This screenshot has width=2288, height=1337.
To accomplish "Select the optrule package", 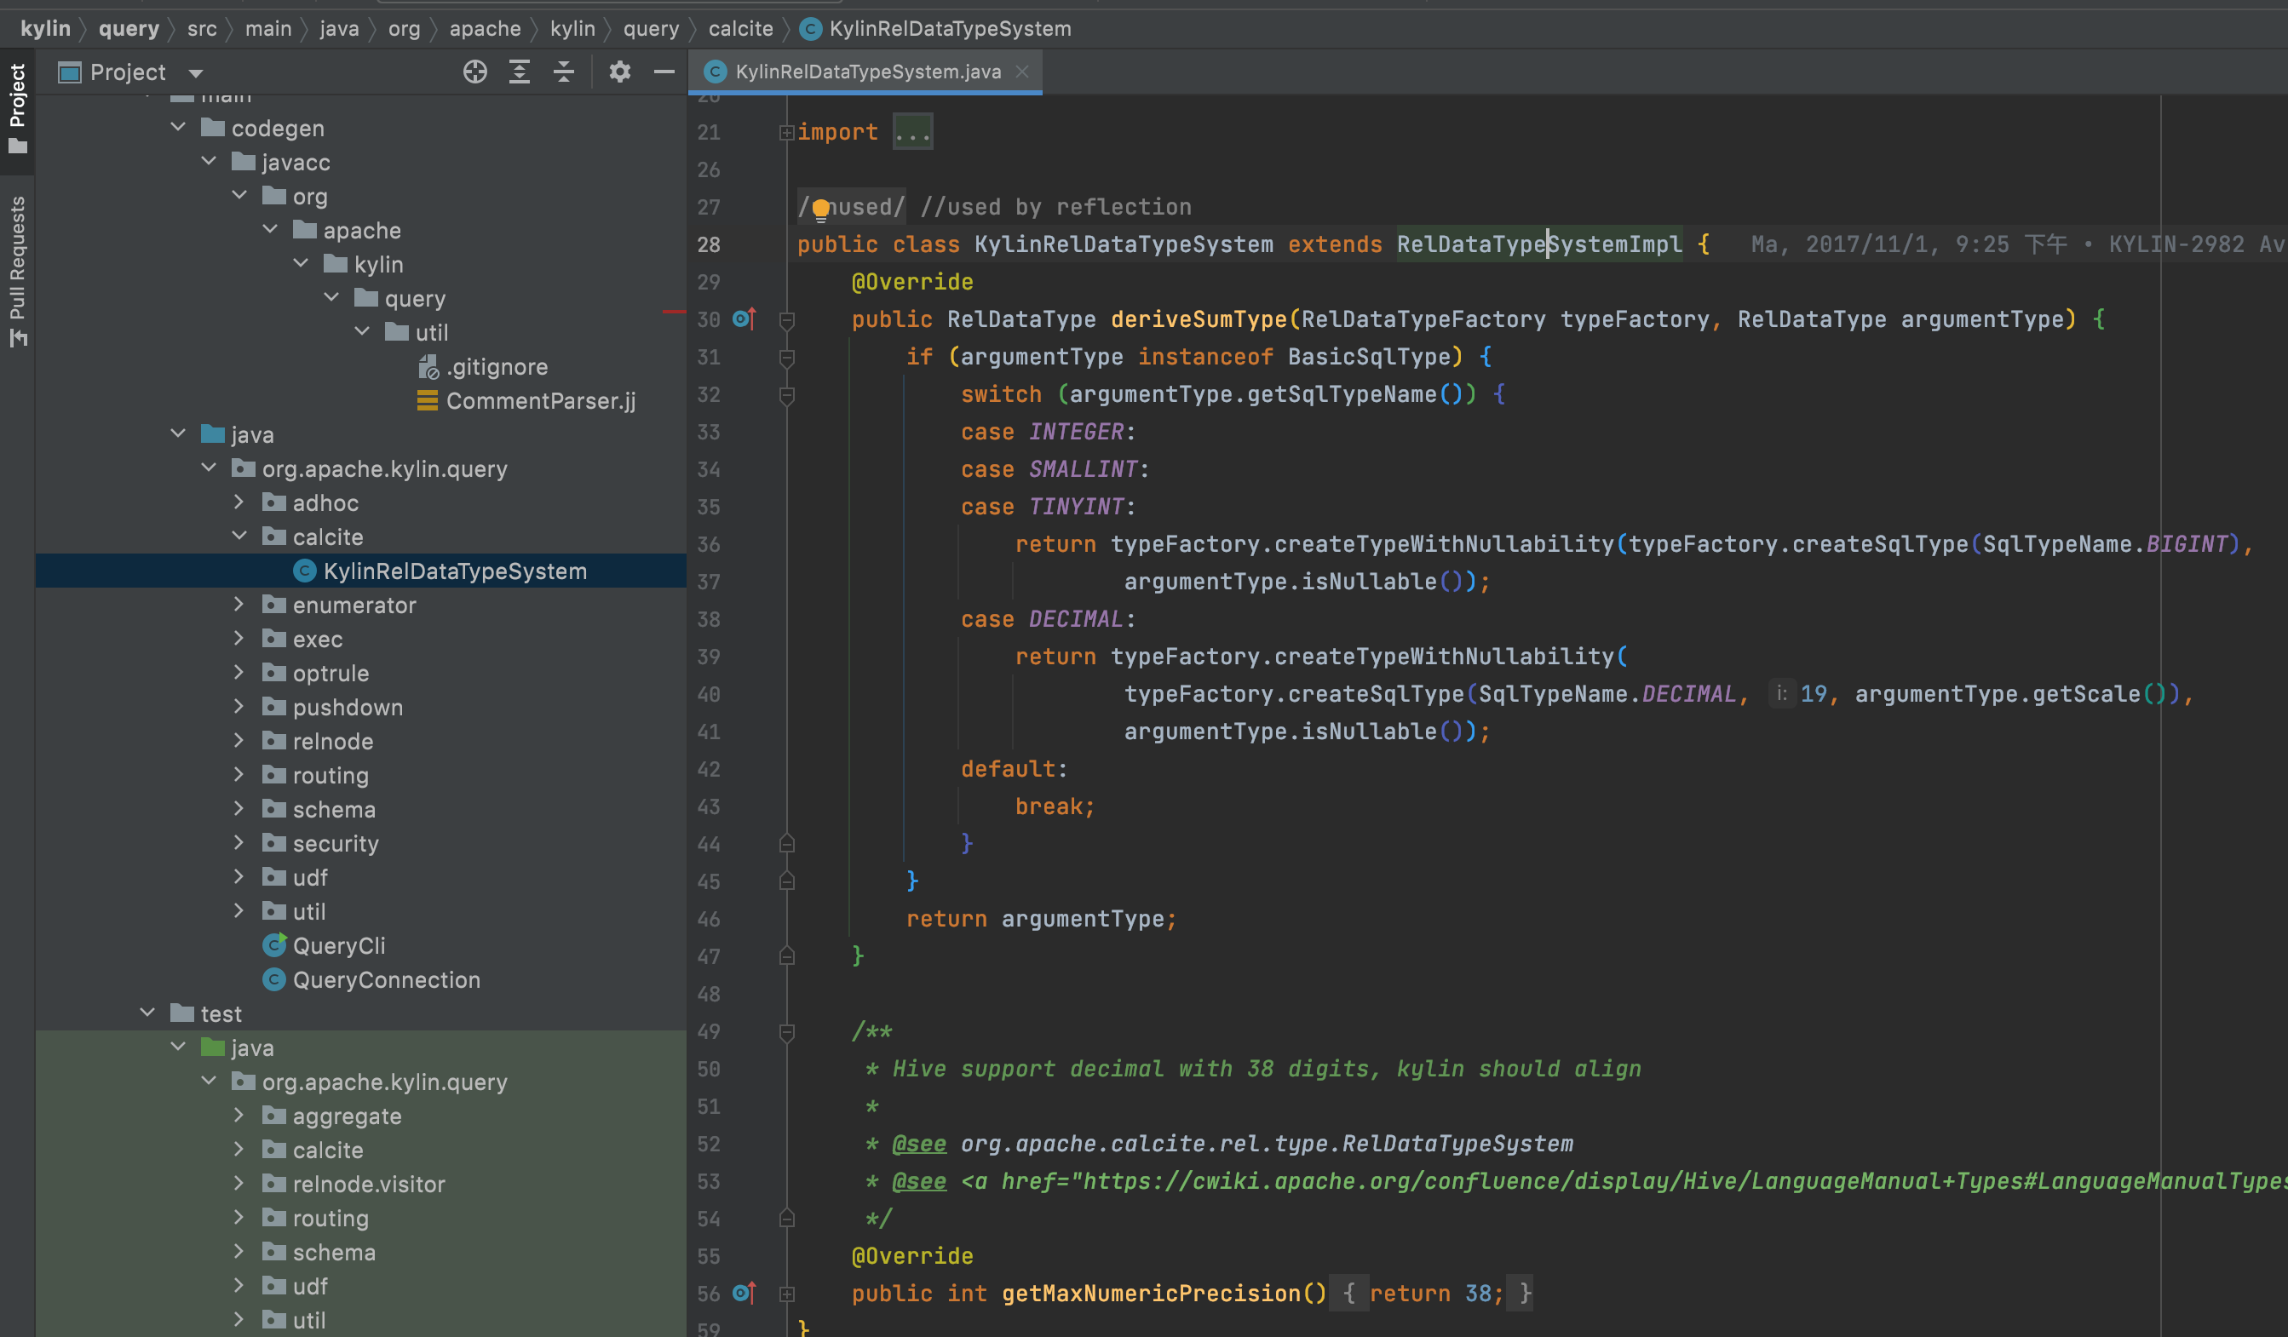I will point(331,673).
